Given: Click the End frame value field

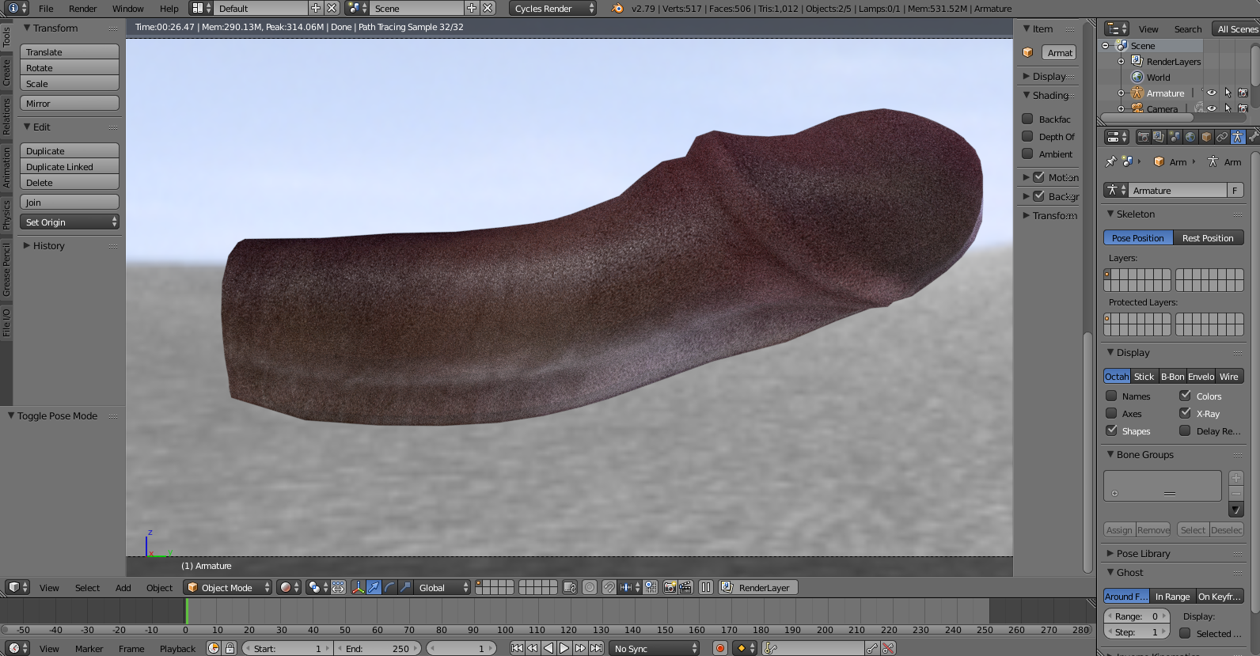Looking at the screenshot, I should coord(378,648).
